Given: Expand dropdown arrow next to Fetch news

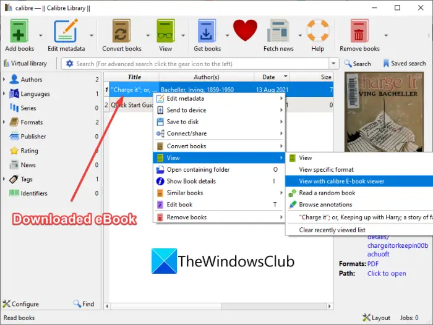Looking at the screenshot, I should (x=300, y=35).
